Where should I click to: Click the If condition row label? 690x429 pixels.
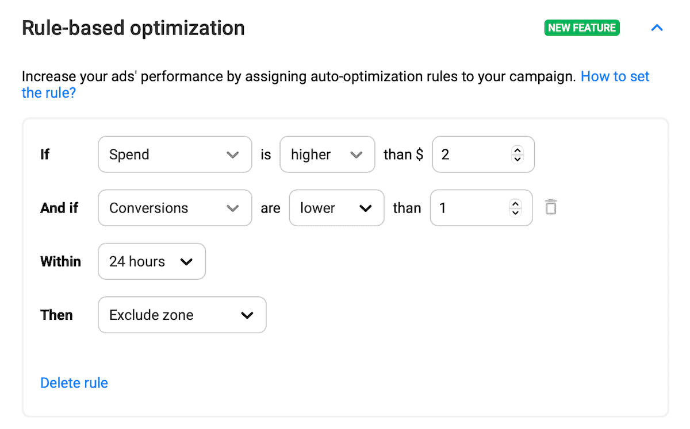point(44,154)
